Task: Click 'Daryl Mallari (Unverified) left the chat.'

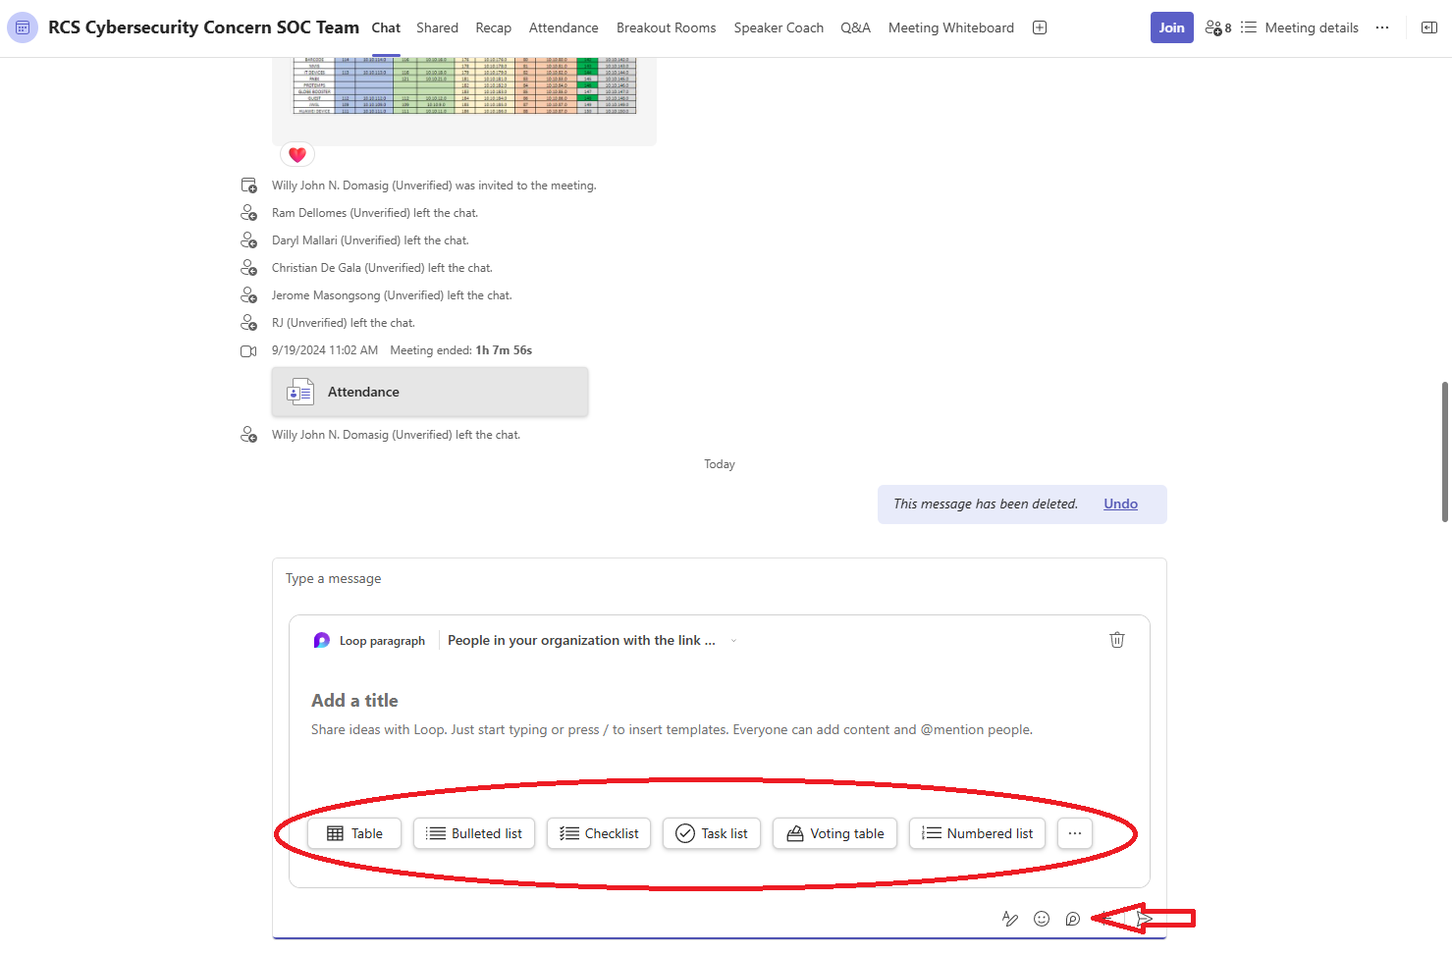Action: point(370,240)
